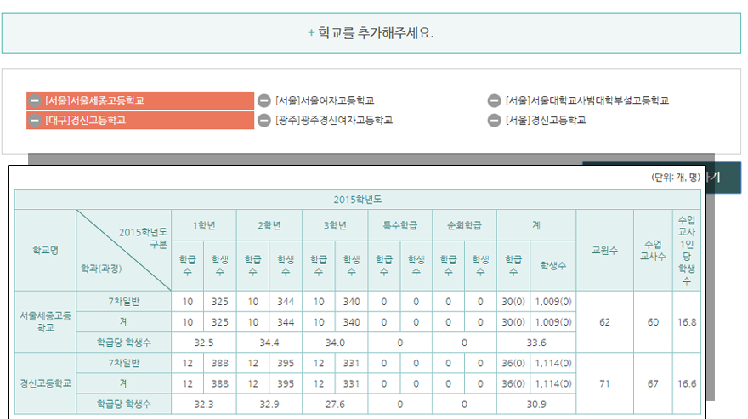Remove 서울세종고등학교 with its minus icon
The width and height of the screenshot is (748, 419).
tap(35, 100)
